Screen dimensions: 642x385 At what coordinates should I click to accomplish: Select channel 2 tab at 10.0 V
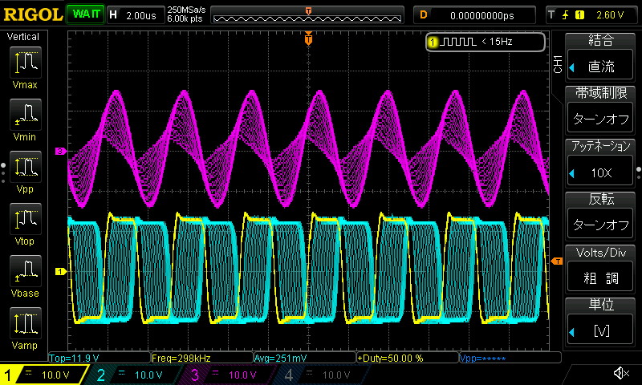pyautogui.click(x=135, y=375)
